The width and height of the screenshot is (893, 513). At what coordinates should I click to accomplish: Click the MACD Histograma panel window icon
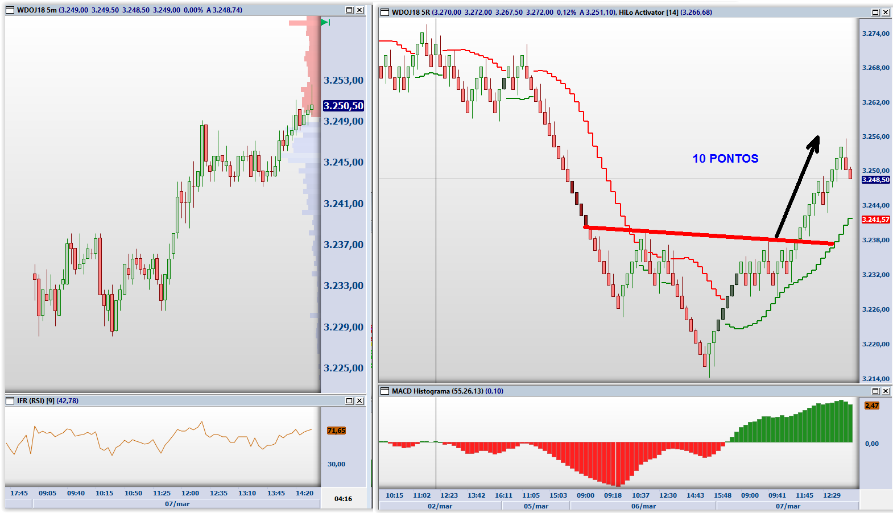(x=385, y=391)
